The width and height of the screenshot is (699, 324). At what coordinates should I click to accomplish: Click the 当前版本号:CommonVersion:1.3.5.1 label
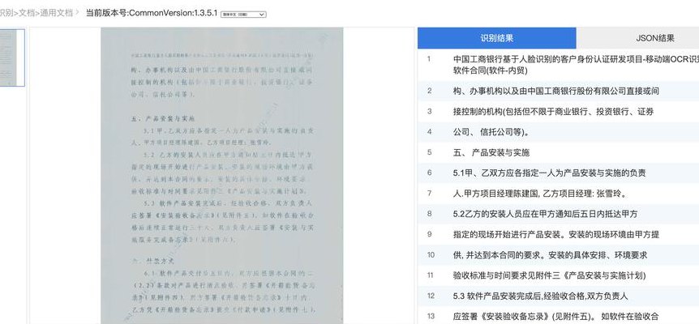click(152, 13)
